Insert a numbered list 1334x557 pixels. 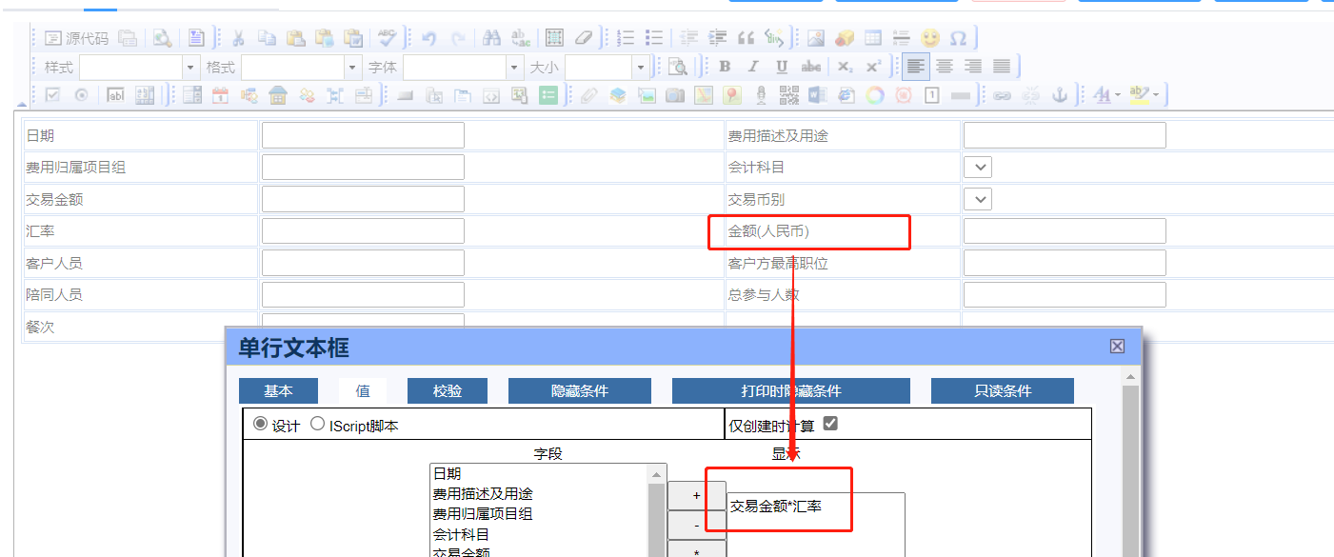tap(626, 38)
